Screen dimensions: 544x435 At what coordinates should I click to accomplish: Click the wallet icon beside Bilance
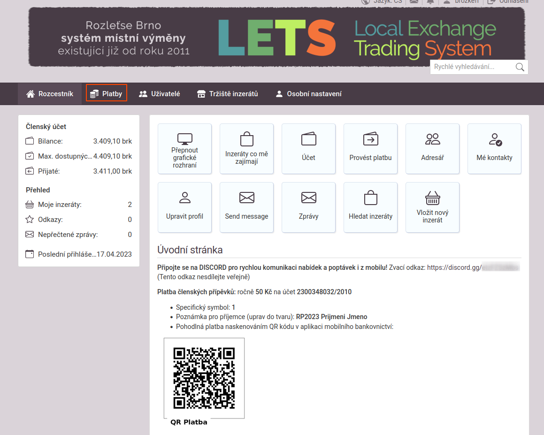[30, 141]
